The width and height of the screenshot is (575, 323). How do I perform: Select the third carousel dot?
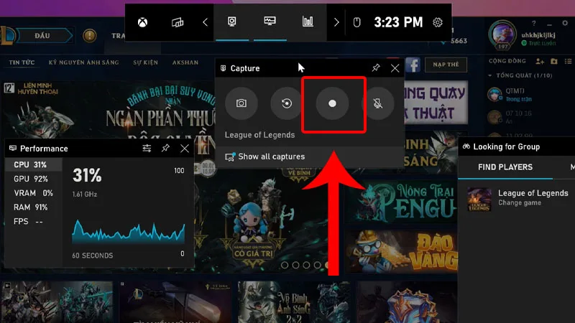307,265
